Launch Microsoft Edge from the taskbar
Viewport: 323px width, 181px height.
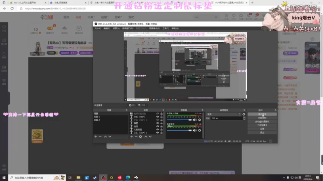tap(128, 178)
